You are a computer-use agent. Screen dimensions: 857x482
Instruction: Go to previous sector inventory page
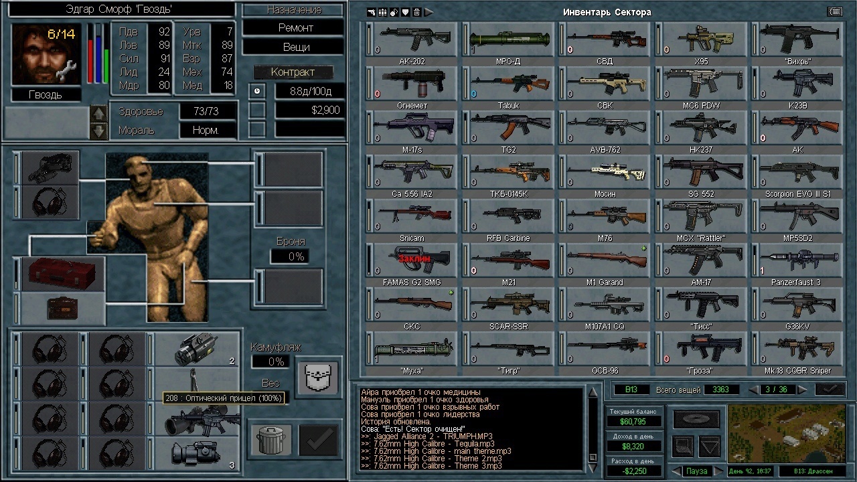755,389
